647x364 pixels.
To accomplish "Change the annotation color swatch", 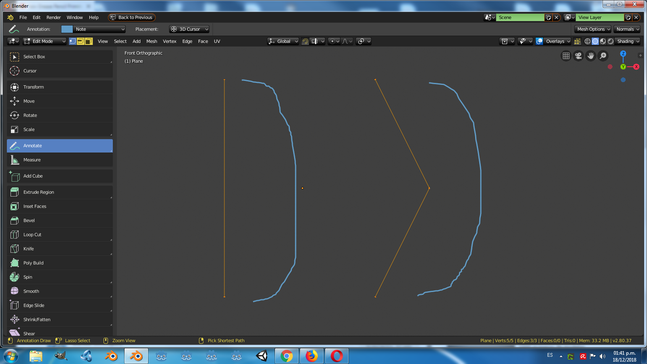I will point(67,29).
